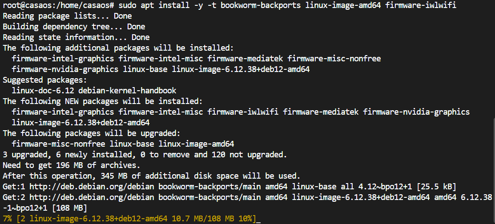495x224 pixels.
Task: Click the "345 MB of additional disk space" line
Action: (x=151, y=176)
